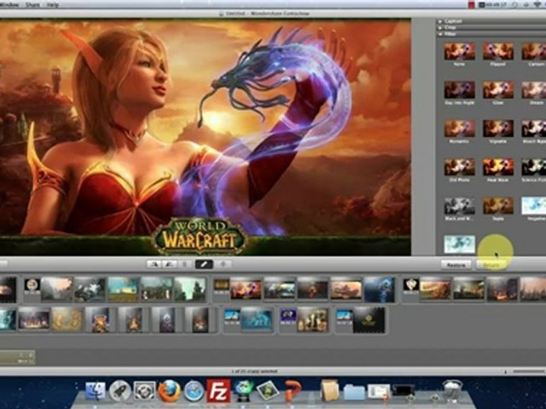Viewport: 546px width, 409px height.
Task: Apply the Day into Night filter
Action: tap(460, 90)
